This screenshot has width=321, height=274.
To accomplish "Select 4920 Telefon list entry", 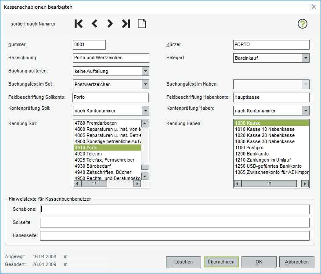I will [x=107, y=154].
